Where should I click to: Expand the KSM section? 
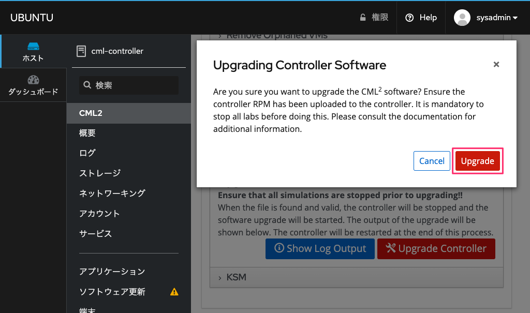tap(357, 277)
